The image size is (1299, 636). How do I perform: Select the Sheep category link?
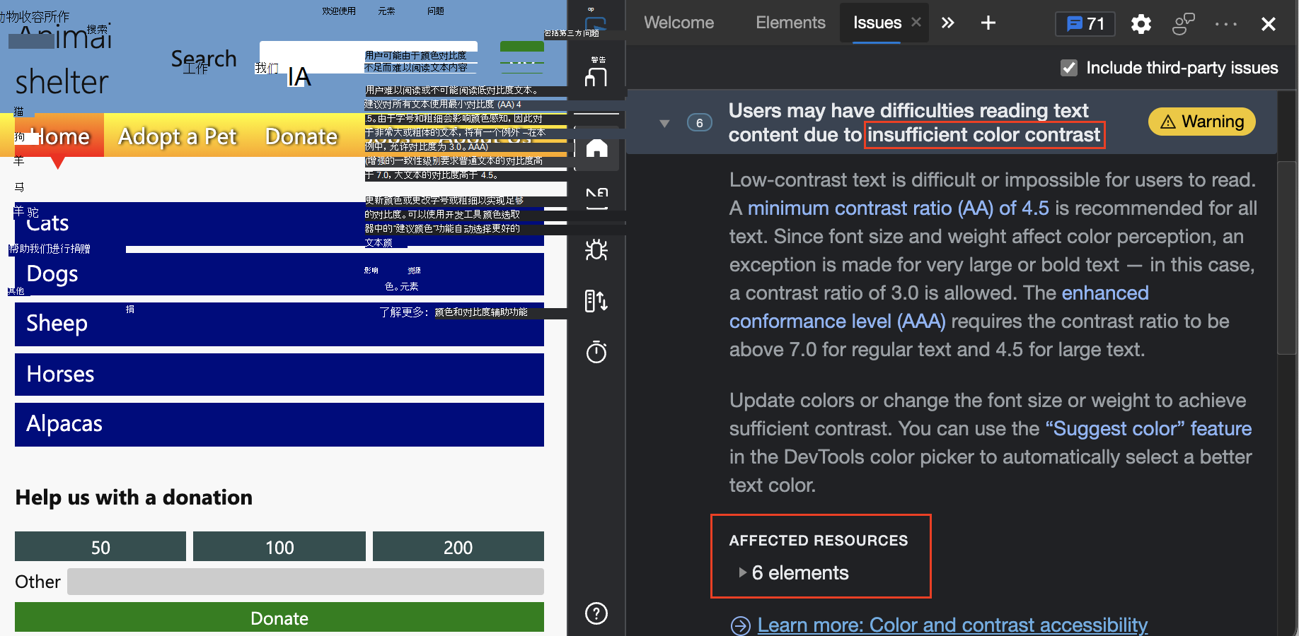[x=279, y=324]
